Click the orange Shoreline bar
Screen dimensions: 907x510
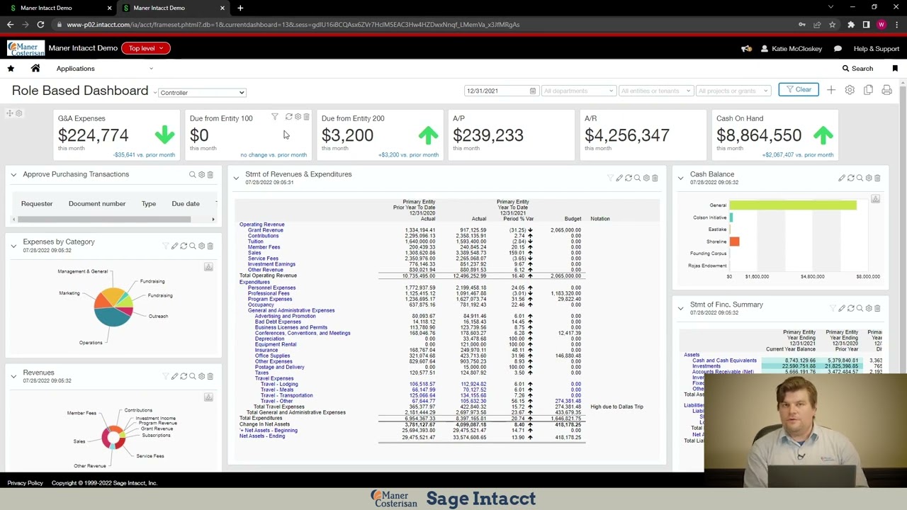point(734,242)
